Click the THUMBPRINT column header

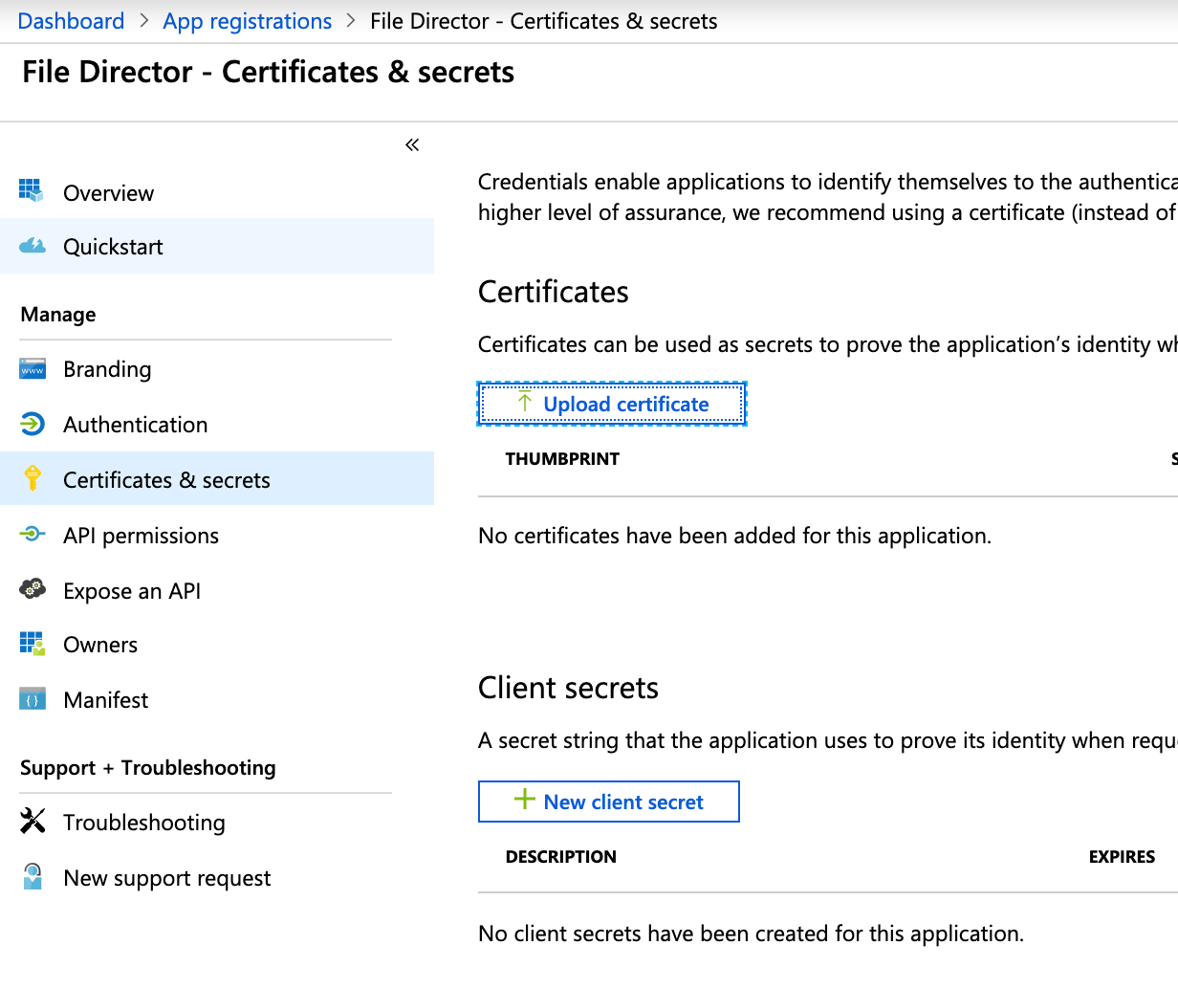pyautogui.click(x=562, y=459)
